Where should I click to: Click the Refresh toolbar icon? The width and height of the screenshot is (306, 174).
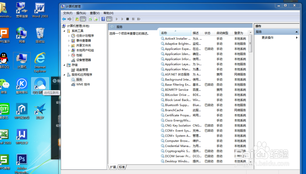click(90, 19)
